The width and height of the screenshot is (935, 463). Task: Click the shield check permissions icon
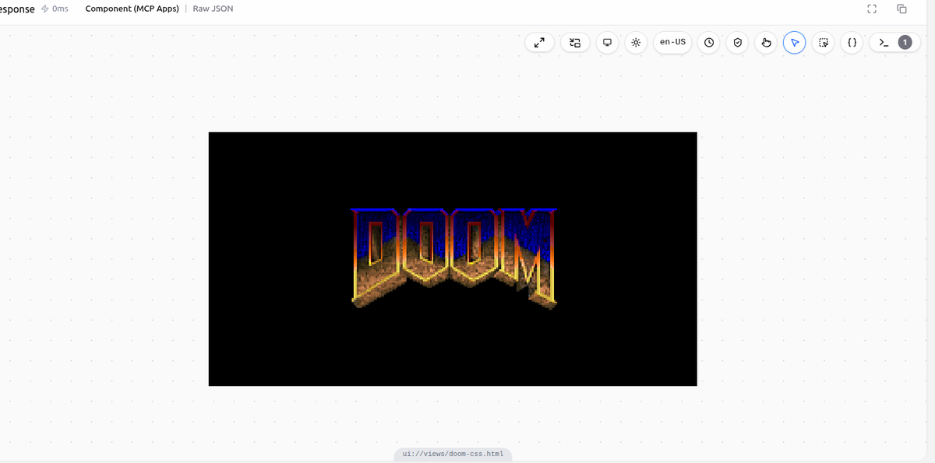click(738, 43)
